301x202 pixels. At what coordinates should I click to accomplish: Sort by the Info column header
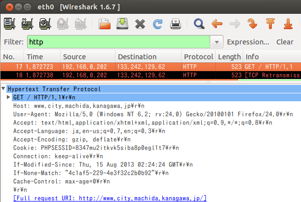click(x=272, y=57)
